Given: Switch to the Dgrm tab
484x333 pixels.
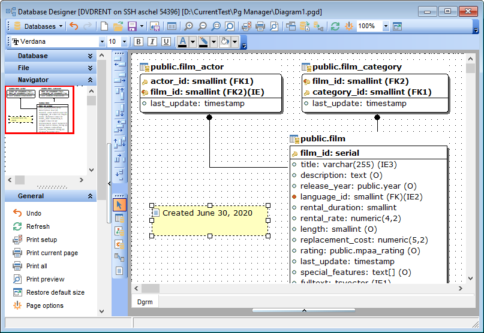Looking at the screenshot, I should point(145,302).
